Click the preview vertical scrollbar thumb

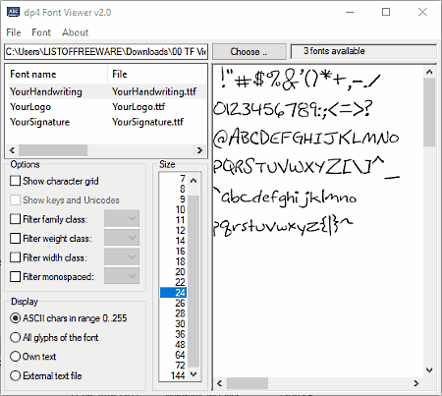click(x=429, y=112)
